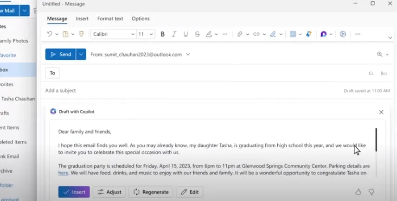
Task: Expand the Undo dropdown arrow
Action: [57, 34]
